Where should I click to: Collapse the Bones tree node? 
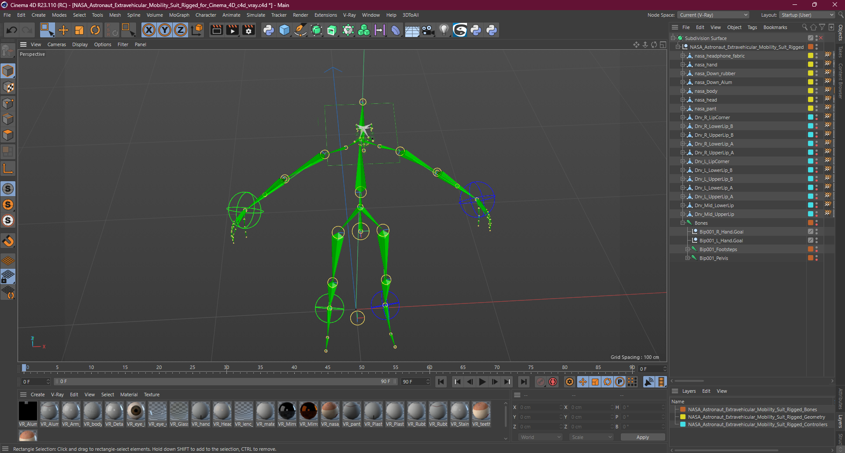[x=683, y=223]
